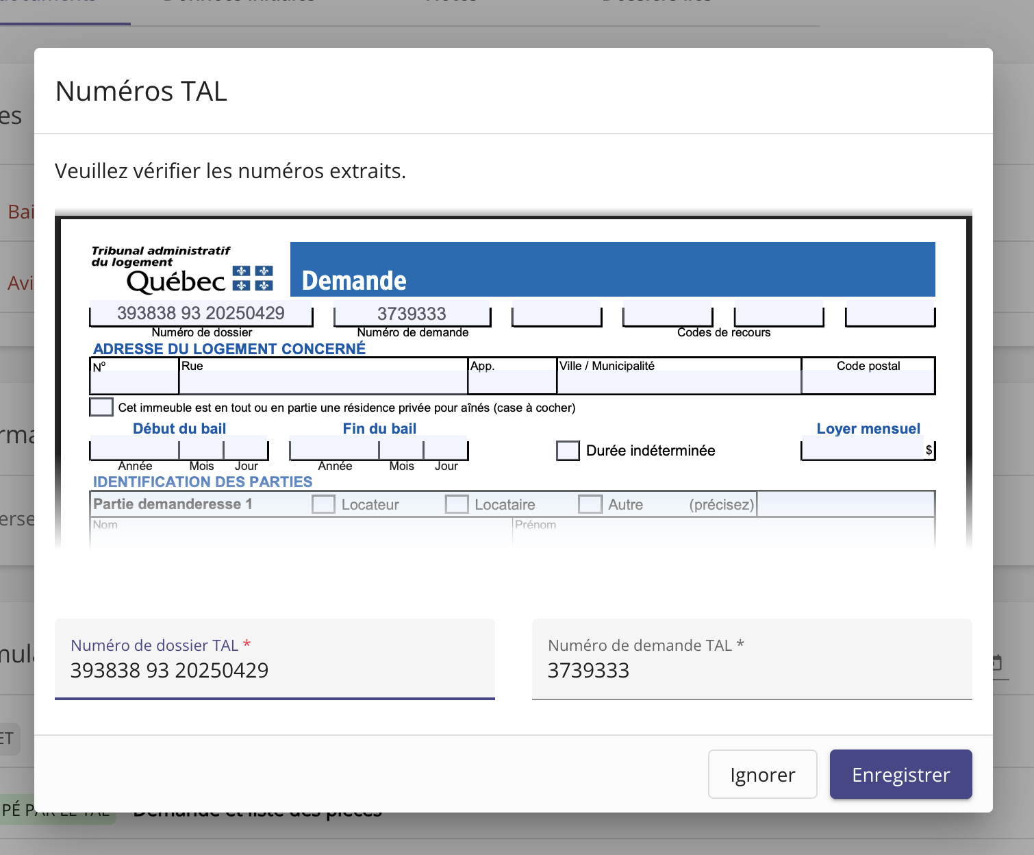Tick the Locateur checkbox

click(323, 504)
